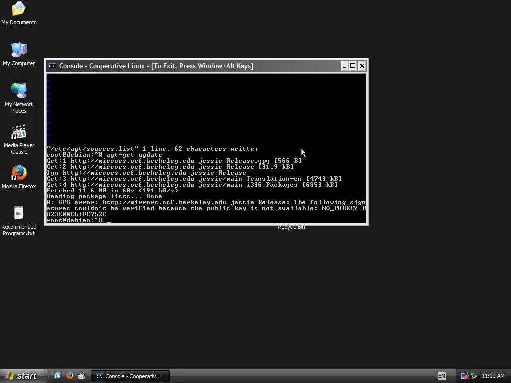Click the Console window title bar icon

(52, 66)
